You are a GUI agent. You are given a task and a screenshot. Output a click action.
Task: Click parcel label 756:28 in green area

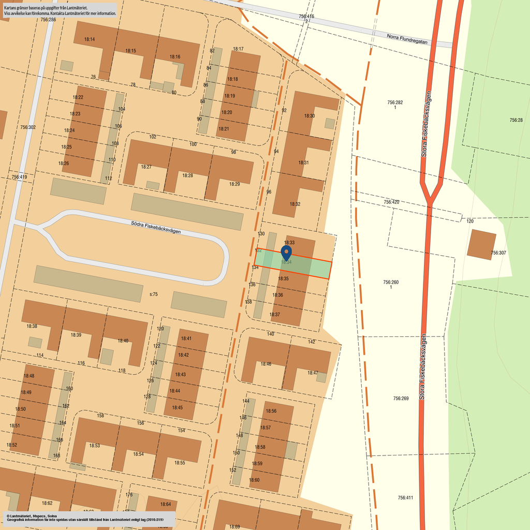pyautogui.click(x=516, y=120)
